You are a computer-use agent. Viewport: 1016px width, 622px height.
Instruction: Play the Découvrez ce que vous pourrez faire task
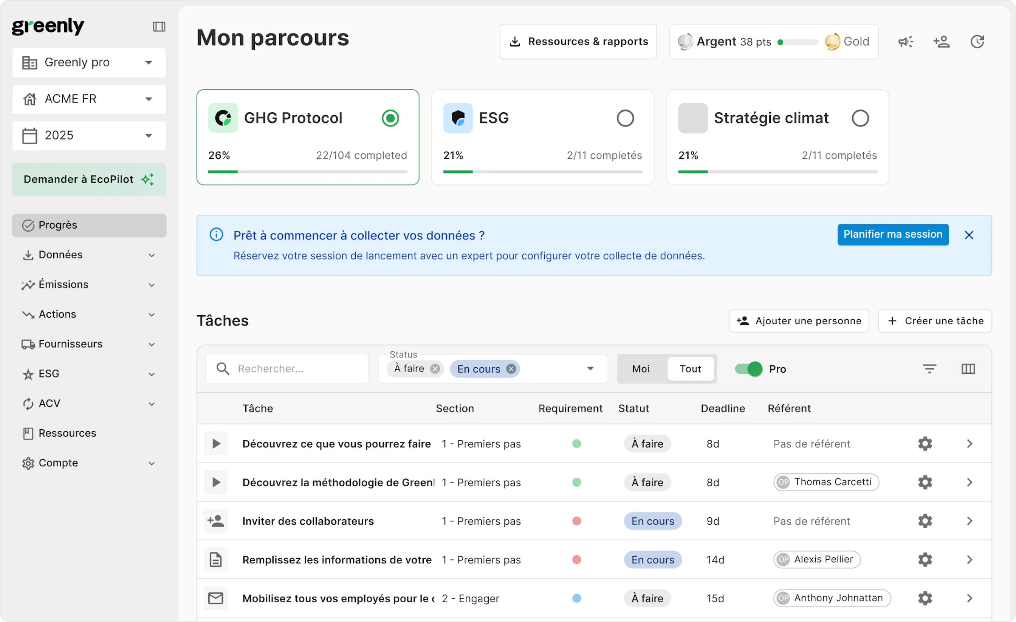[216, 444]
